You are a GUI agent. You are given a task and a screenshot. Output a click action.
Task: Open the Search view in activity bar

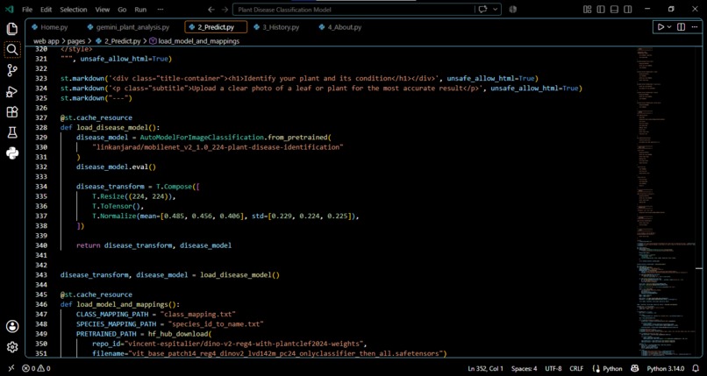(12, 50)
